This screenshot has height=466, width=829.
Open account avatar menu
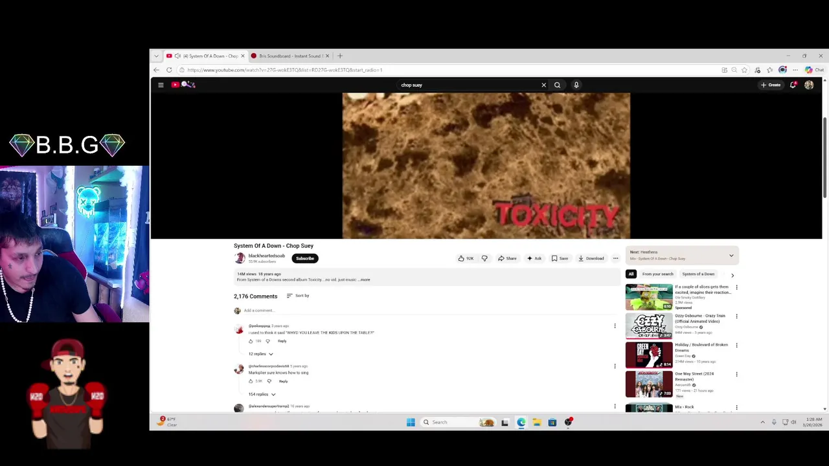click(809, 85)
